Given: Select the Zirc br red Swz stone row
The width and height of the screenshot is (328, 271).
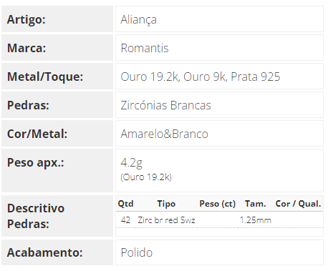Looking at the screenshot, I should (x=219, y=220).
